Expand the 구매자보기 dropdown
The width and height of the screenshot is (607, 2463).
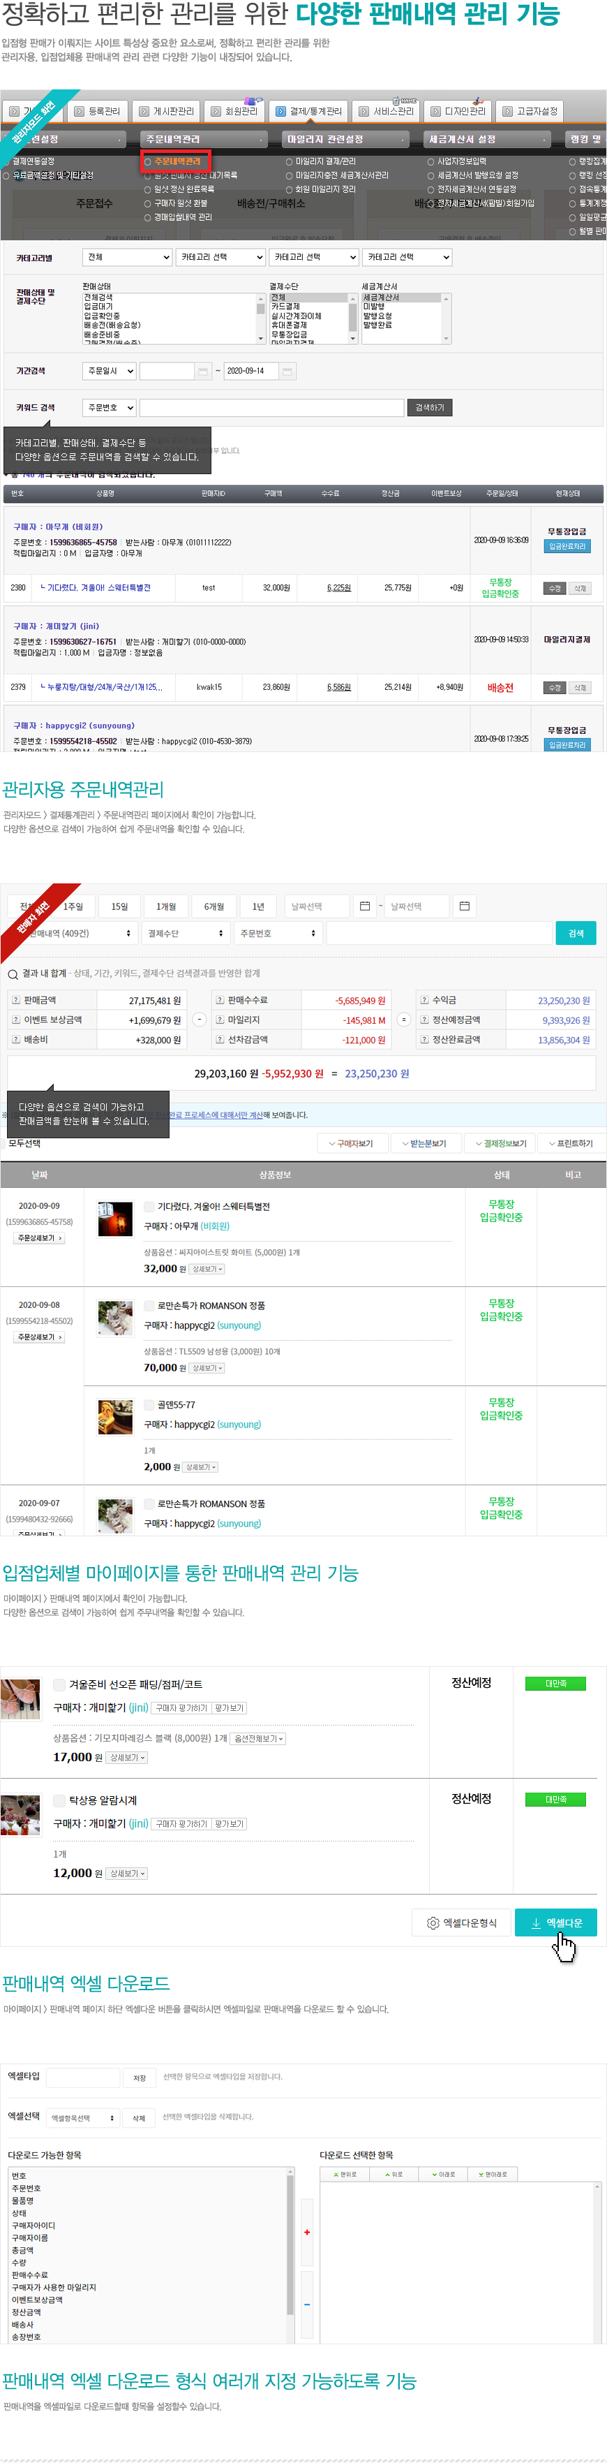point(351,1142)
